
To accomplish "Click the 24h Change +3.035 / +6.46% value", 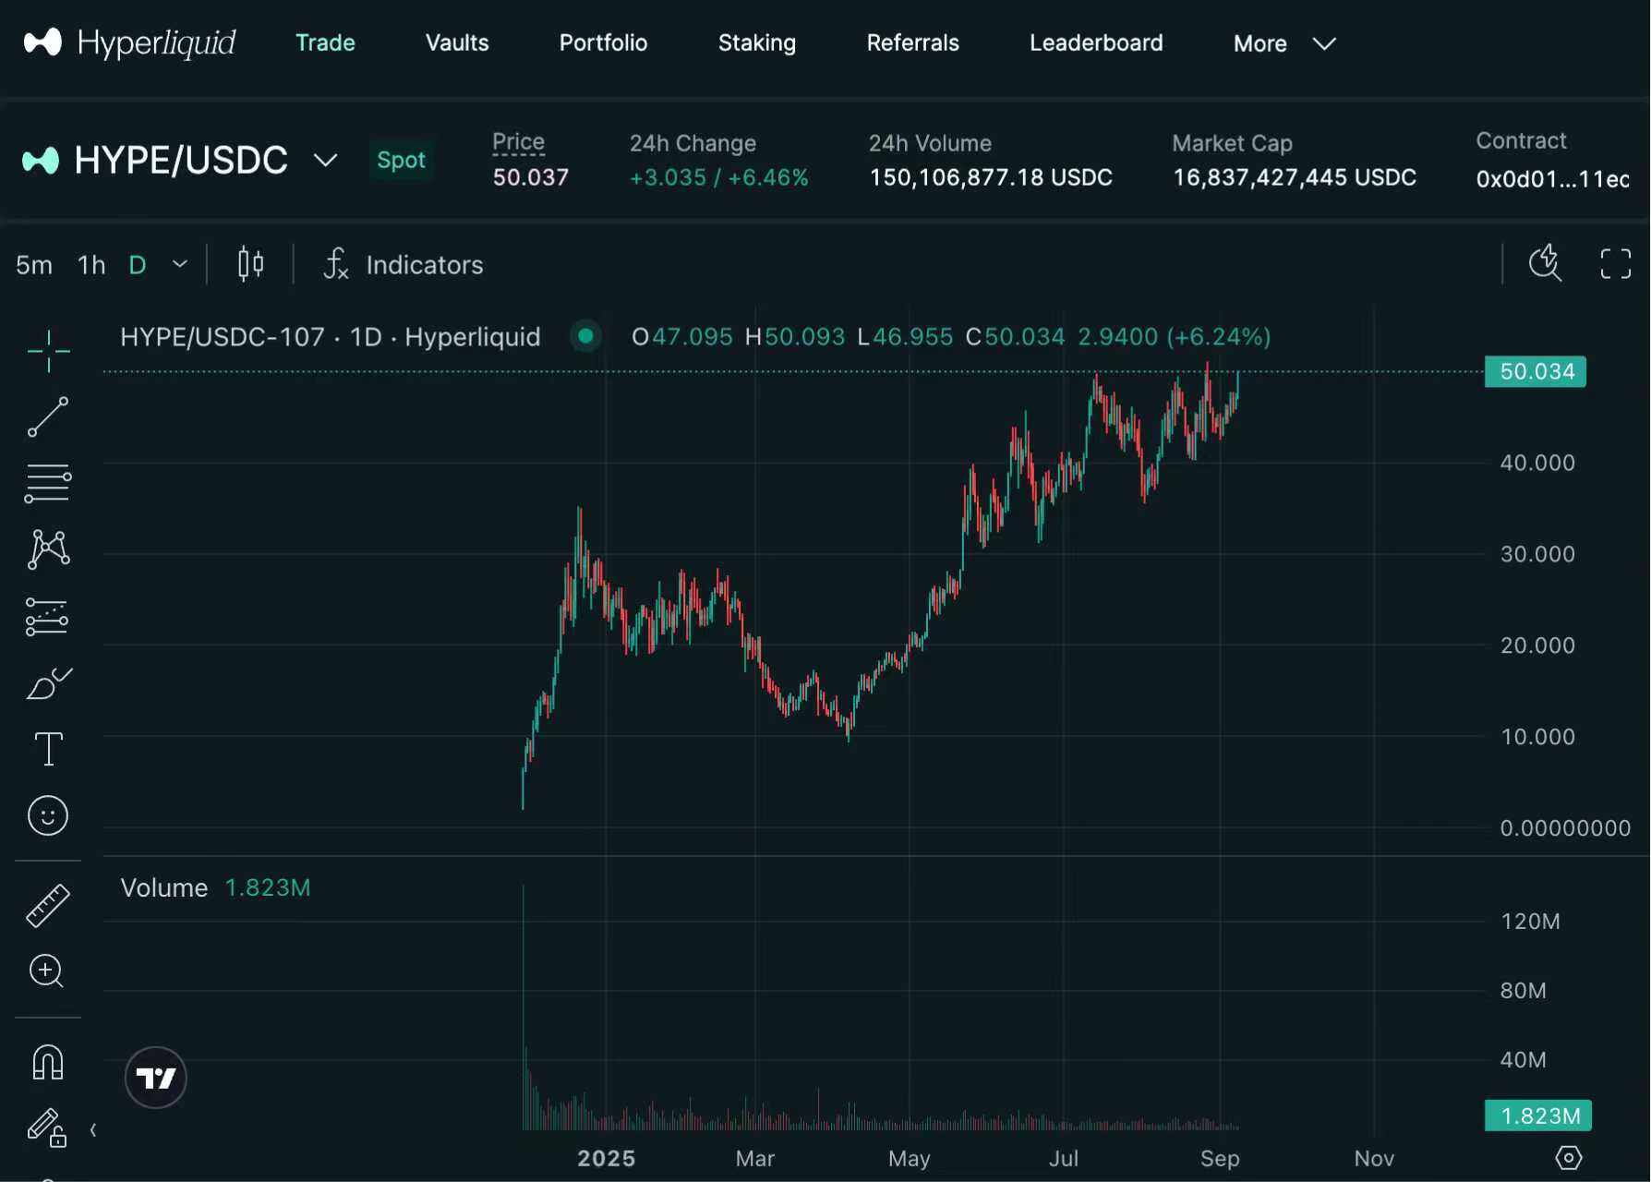I will coord(718,177).
